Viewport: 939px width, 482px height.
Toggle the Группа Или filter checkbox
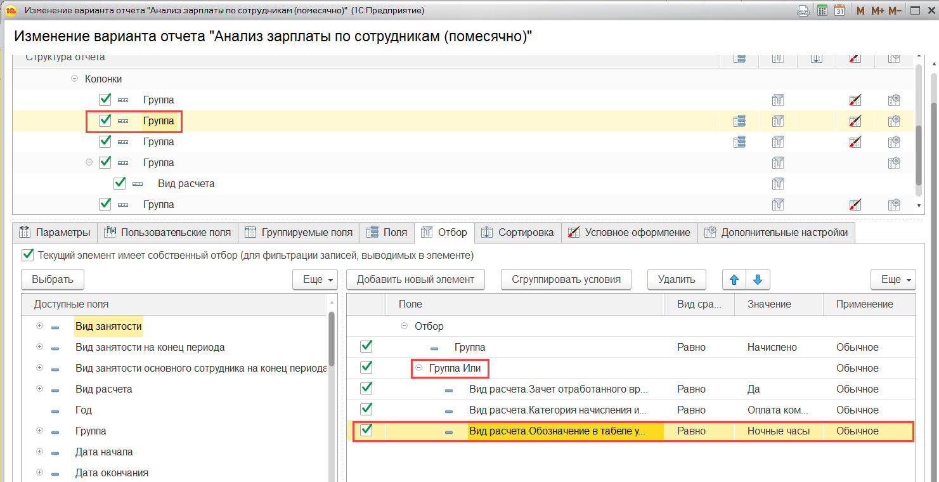366,367
